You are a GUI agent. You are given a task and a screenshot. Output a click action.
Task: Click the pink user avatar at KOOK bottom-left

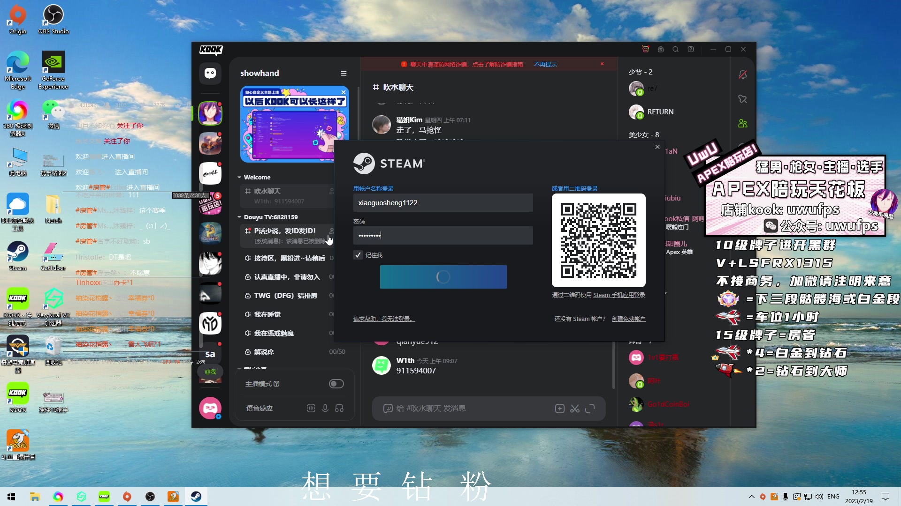click(210, 408)
